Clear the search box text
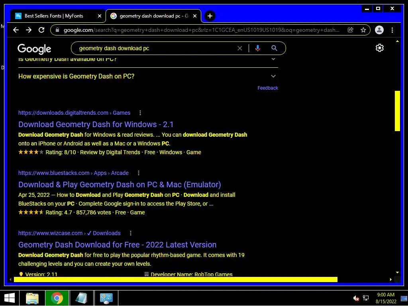This screenshot has height=306, width=408. click(239, 48)
